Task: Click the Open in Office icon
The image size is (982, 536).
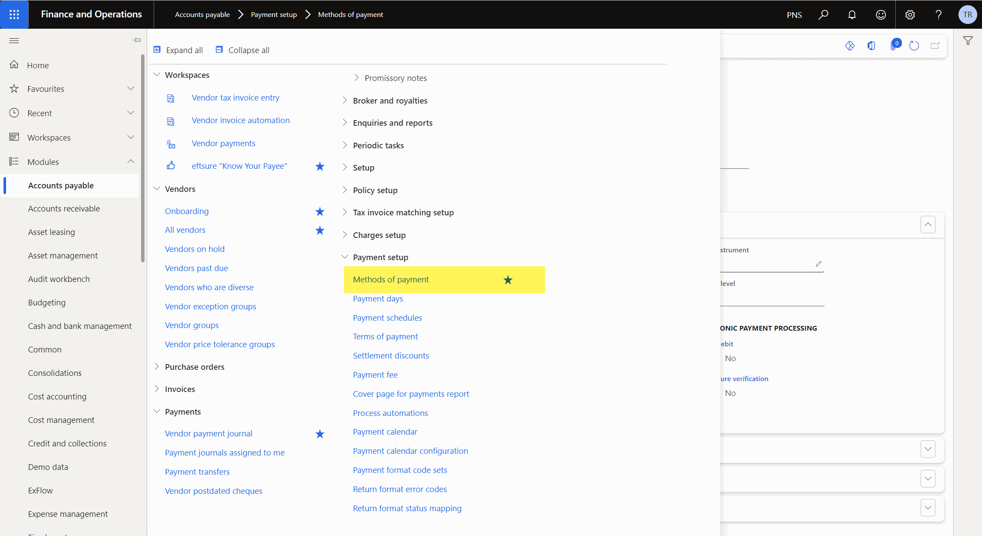Action: point(871,45)
